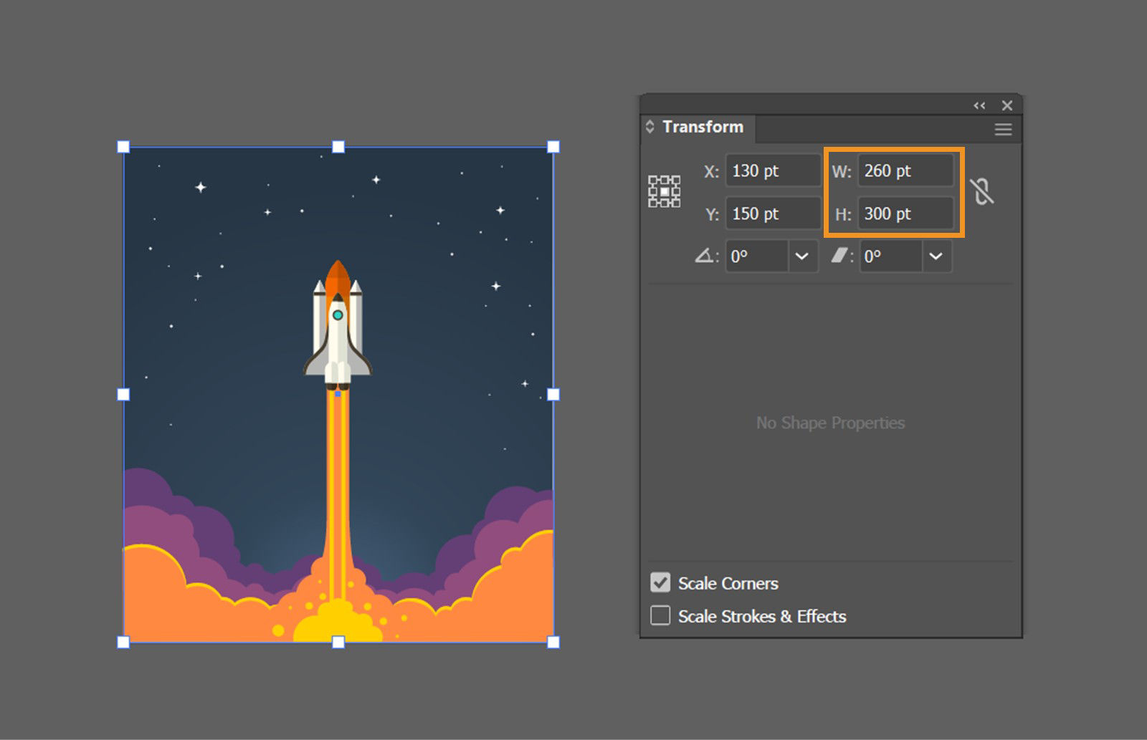The image size is (1147, 740).
Task: Click the shear icon
Action: (x=839, y=256)
